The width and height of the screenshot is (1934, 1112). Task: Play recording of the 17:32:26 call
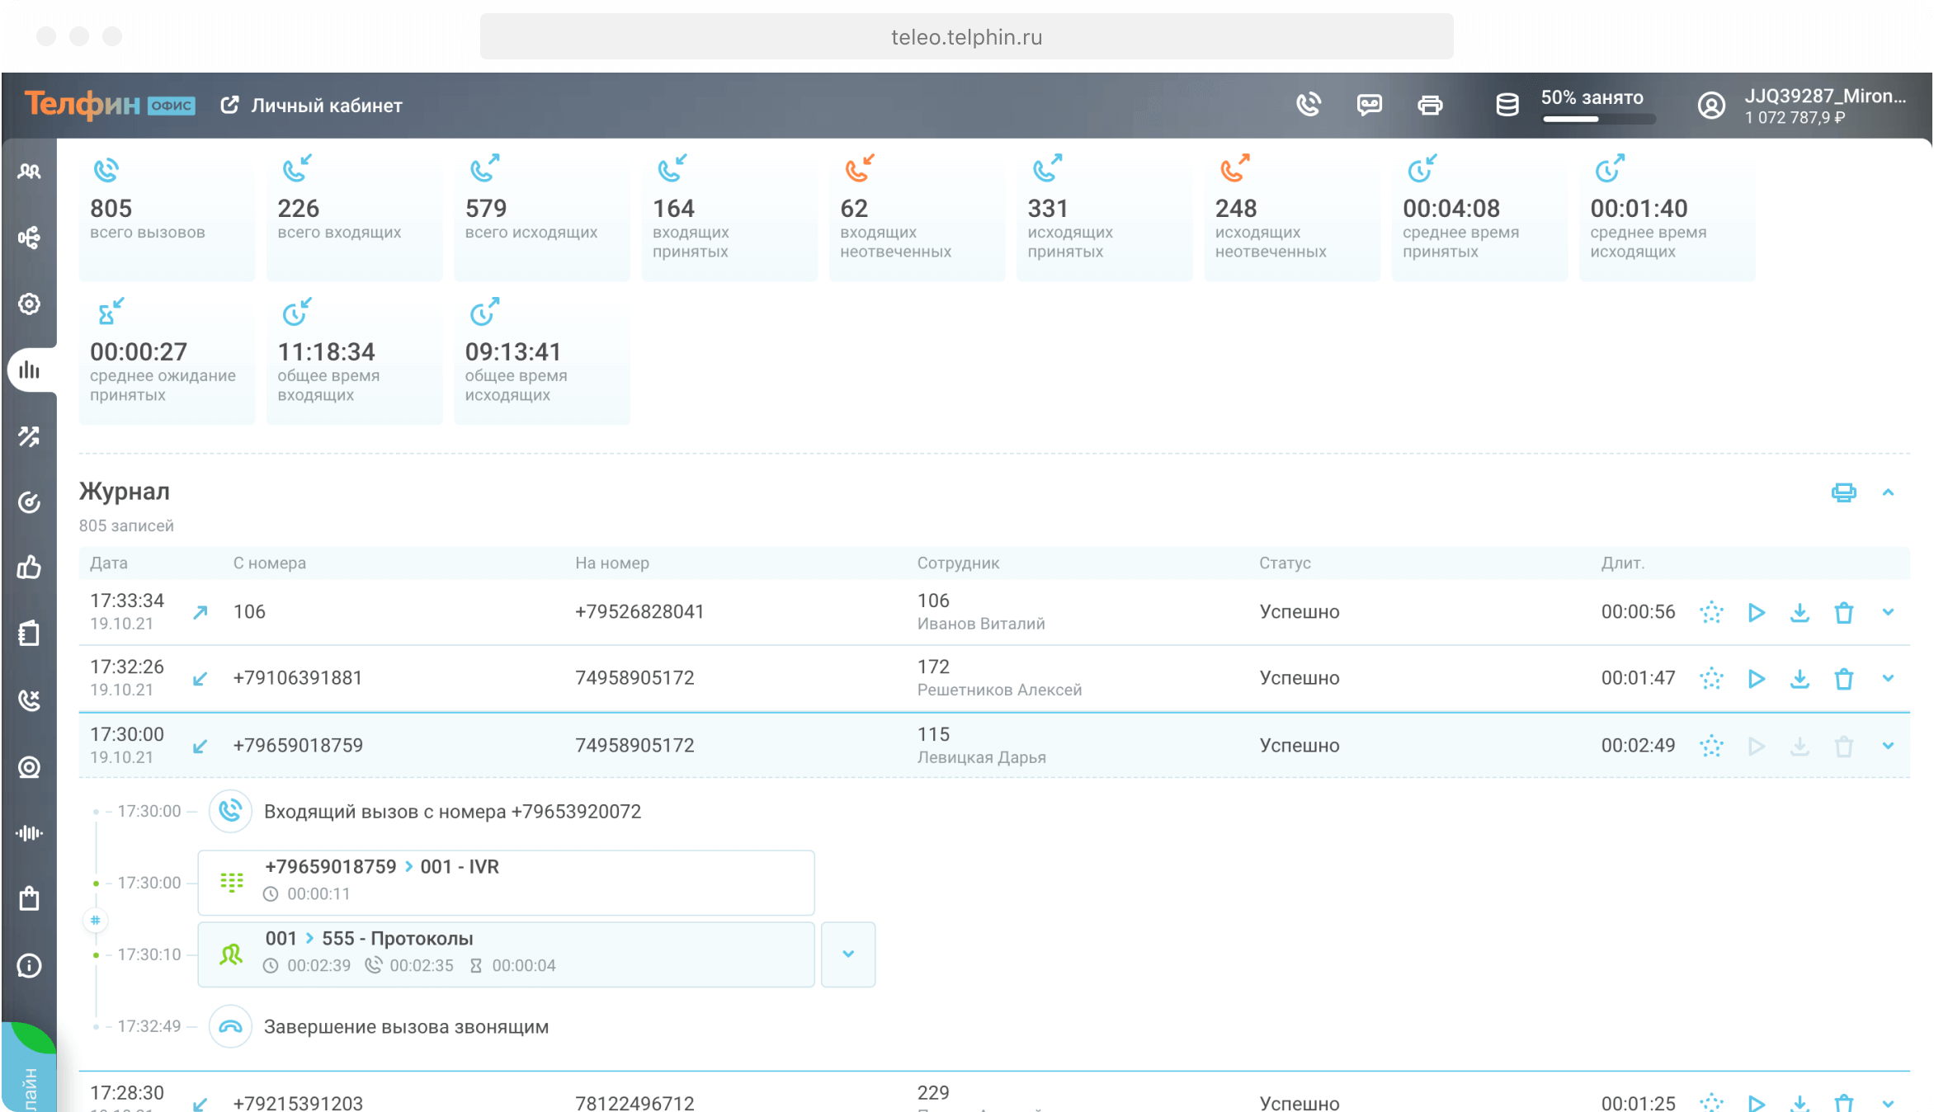point(1756,679)
